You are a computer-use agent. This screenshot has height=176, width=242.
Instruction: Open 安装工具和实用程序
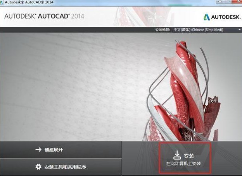click(65, 167)
